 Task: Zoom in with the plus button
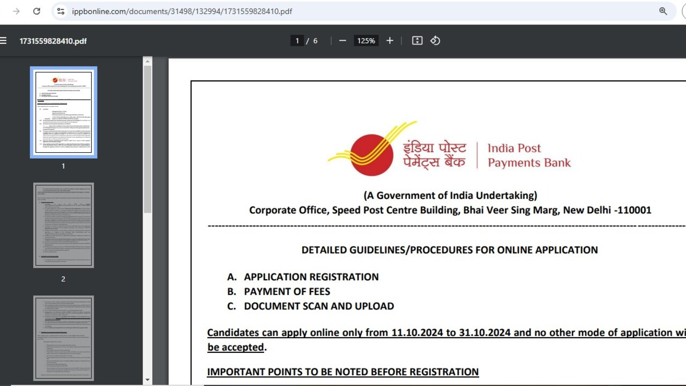click(x=390, y=41)
